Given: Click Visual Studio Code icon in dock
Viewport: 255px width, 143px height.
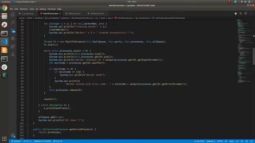Looking at the screenshot, I should 4,42.
